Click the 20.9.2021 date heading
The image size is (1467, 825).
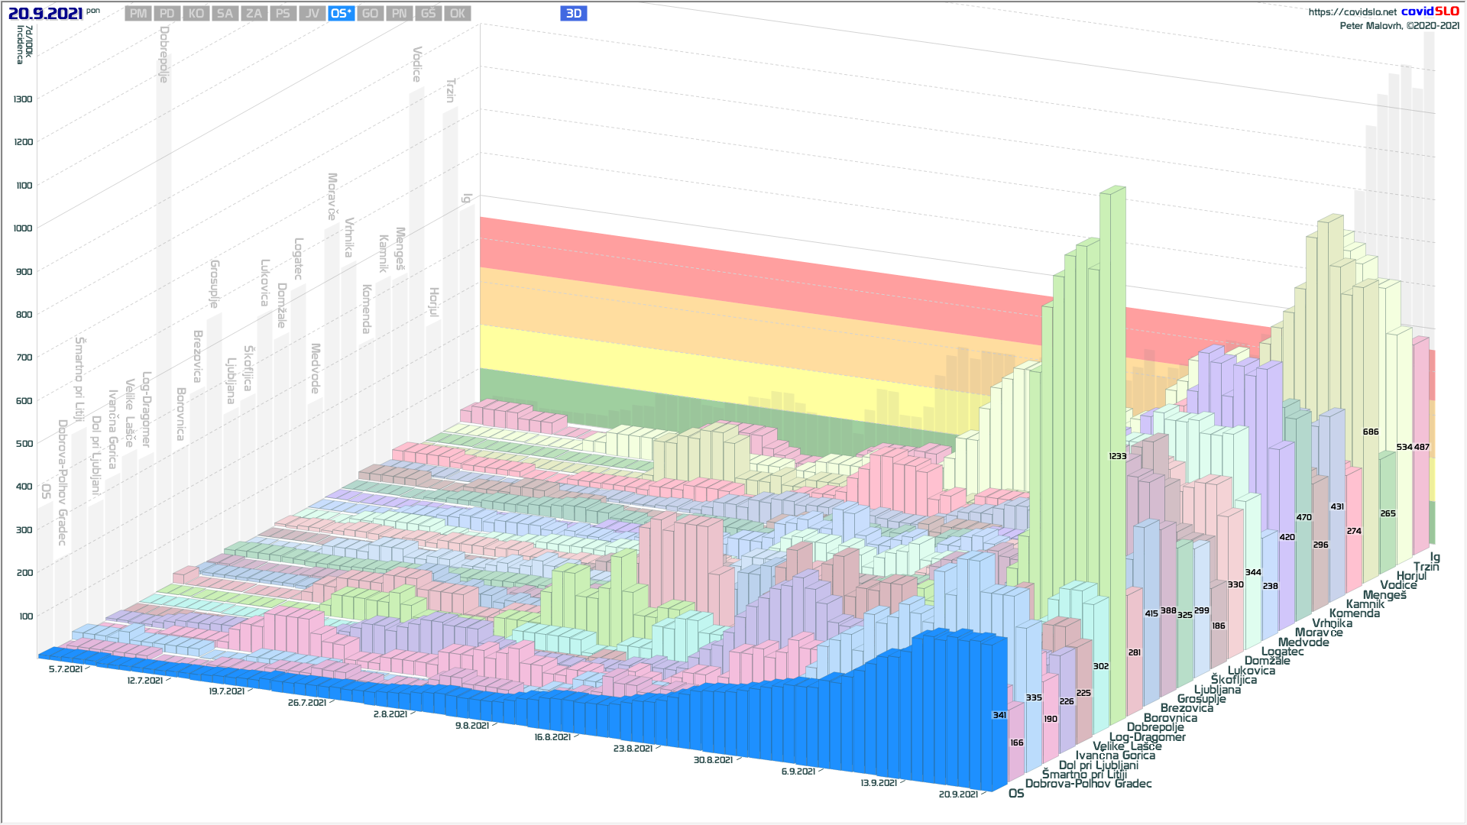45,14
